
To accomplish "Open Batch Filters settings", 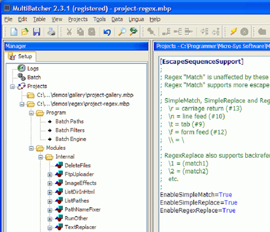I will (70, 130).
